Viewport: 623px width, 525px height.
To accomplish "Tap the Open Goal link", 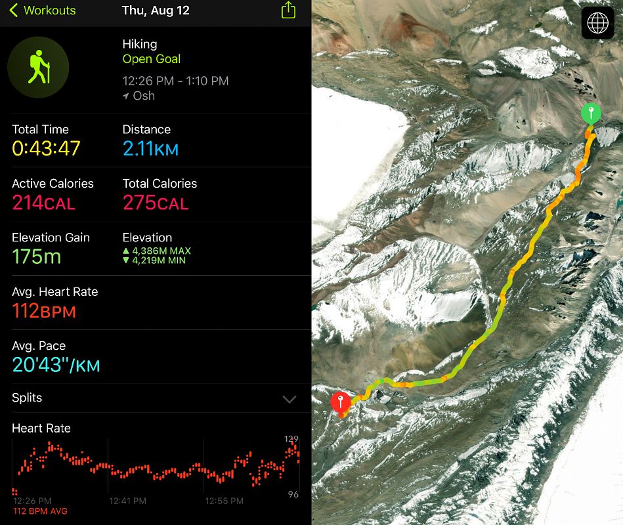I will pos(152,59).
